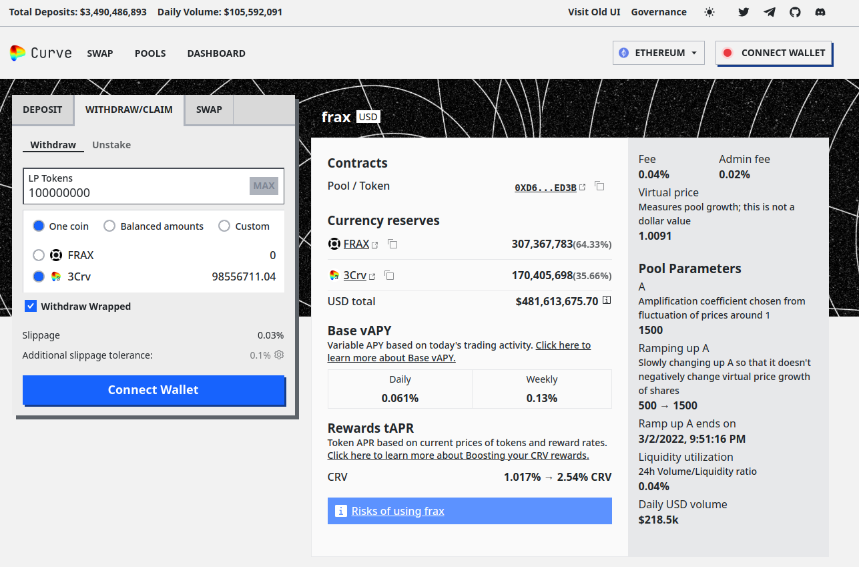The height and width of the screenshot is (567, 859).
Task: Open the Ethereum network dropdown
Action: (659, 53)
